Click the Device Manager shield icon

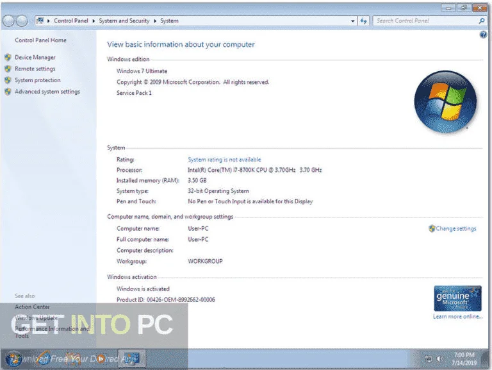(x=8, y=58)
